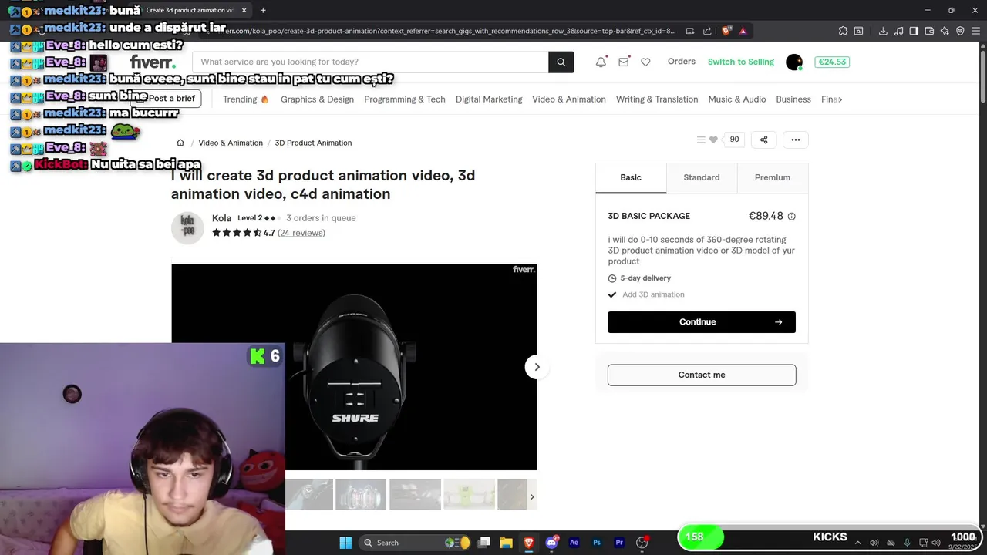The height and width of the screenshot is (555, 987).
Task: Open the messages envelope icon
Action: pyautogui.click(x=623, y=62)
